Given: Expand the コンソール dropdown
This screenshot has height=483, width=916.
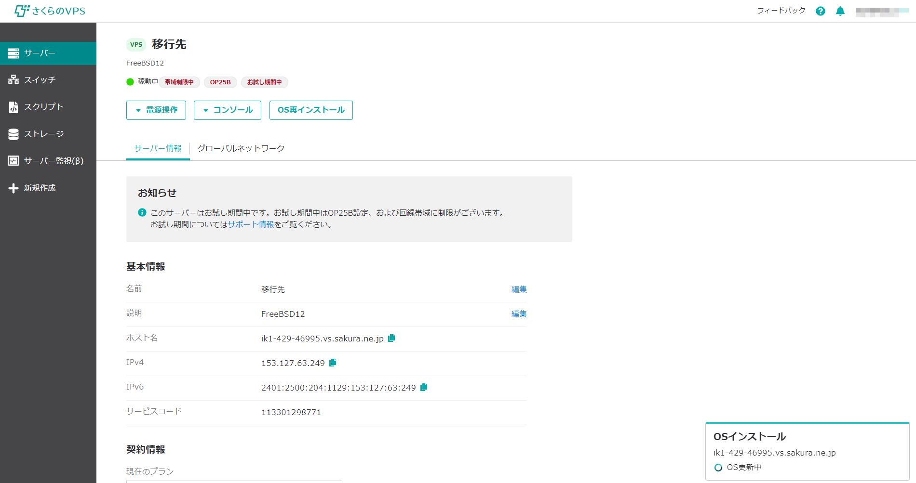Looking at the screenshot, I should [x=227, y=110].
